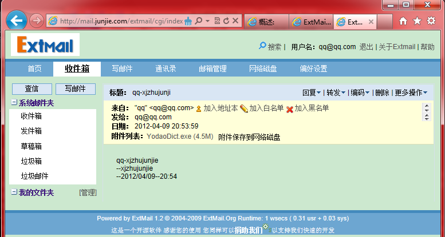The image size is (445, 237).
Task: Click the lower header expand arrows
Action: 427,117
